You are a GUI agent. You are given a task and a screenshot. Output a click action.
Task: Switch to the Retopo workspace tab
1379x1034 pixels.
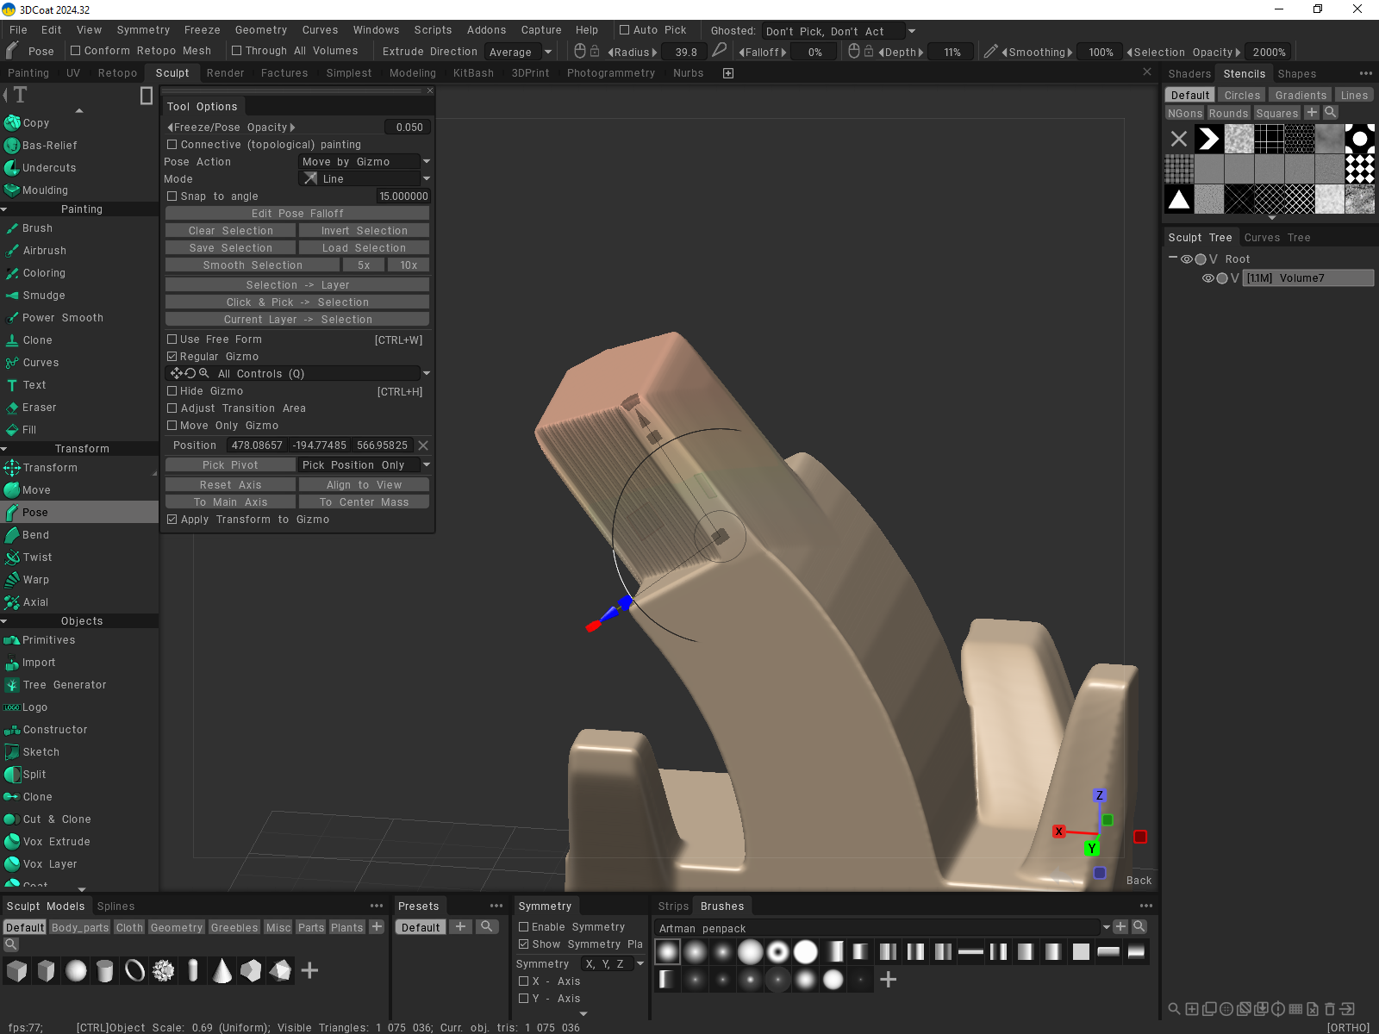[117, 73]
